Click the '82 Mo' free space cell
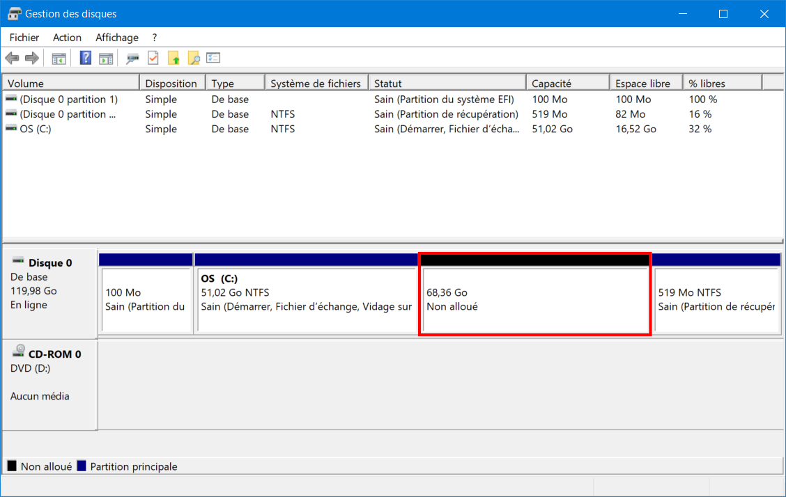Screen dimensions: 786x497 [630, 114]
